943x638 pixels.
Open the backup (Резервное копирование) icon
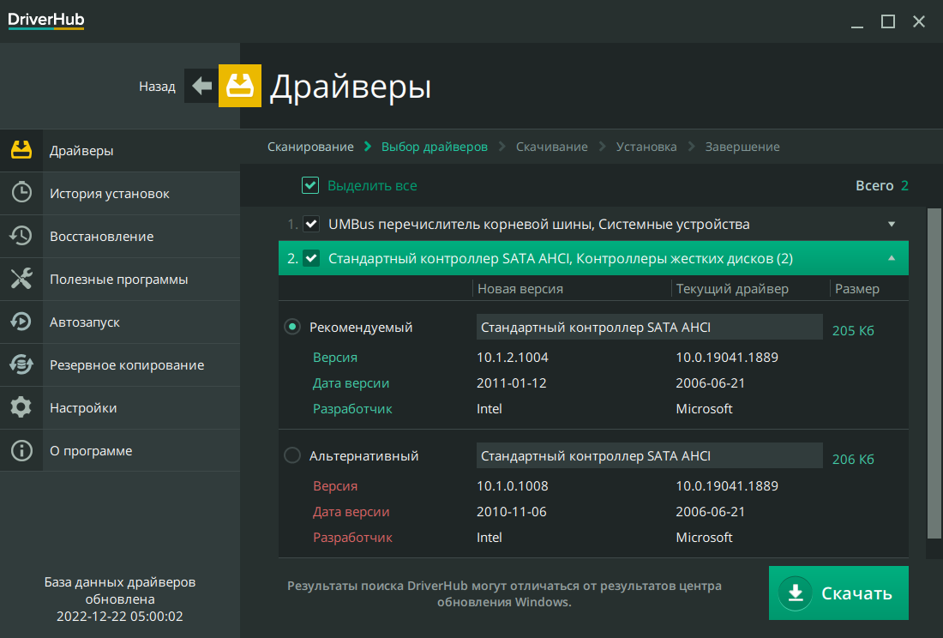pos(21,365)
